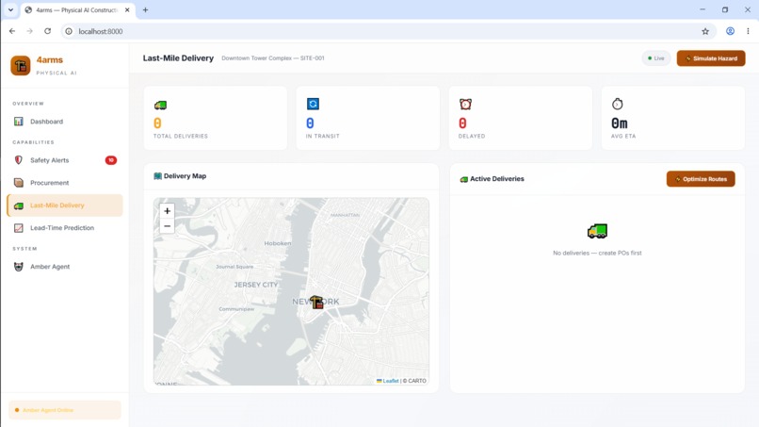Bookmark this page with star icon
Image resolution: width=759 pixels, height=427 pixels.
[705, 31]
